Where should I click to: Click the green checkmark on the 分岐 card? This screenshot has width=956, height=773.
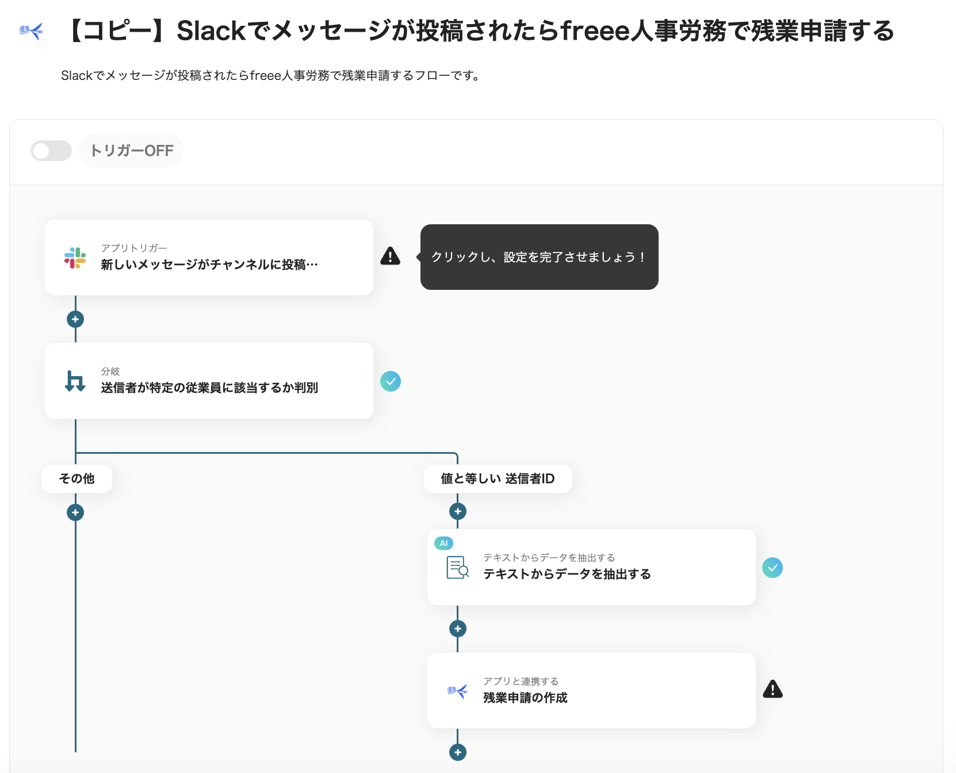(x=391, y=381)
